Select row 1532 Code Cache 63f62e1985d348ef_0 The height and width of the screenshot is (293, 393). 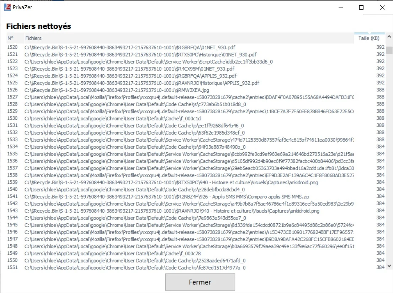[x=196, y=132]
